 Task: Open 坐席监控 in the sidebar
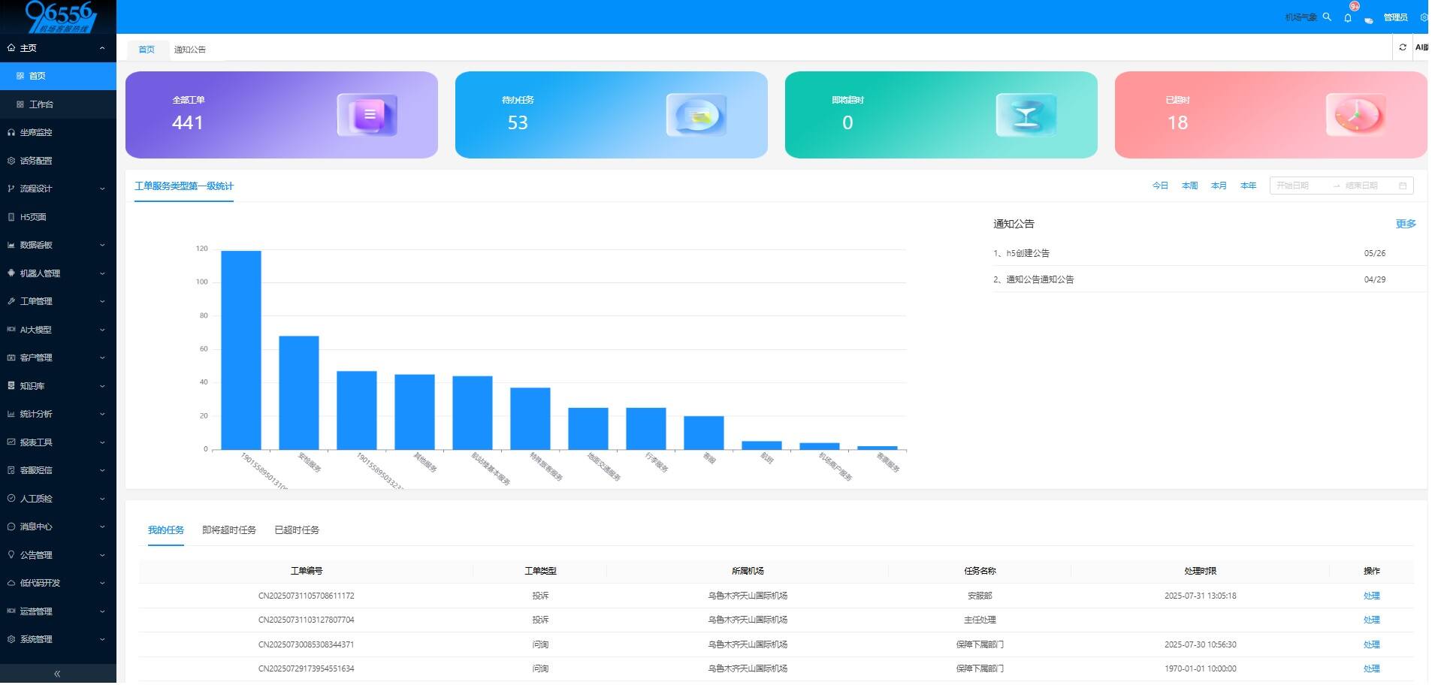point(36,132)
